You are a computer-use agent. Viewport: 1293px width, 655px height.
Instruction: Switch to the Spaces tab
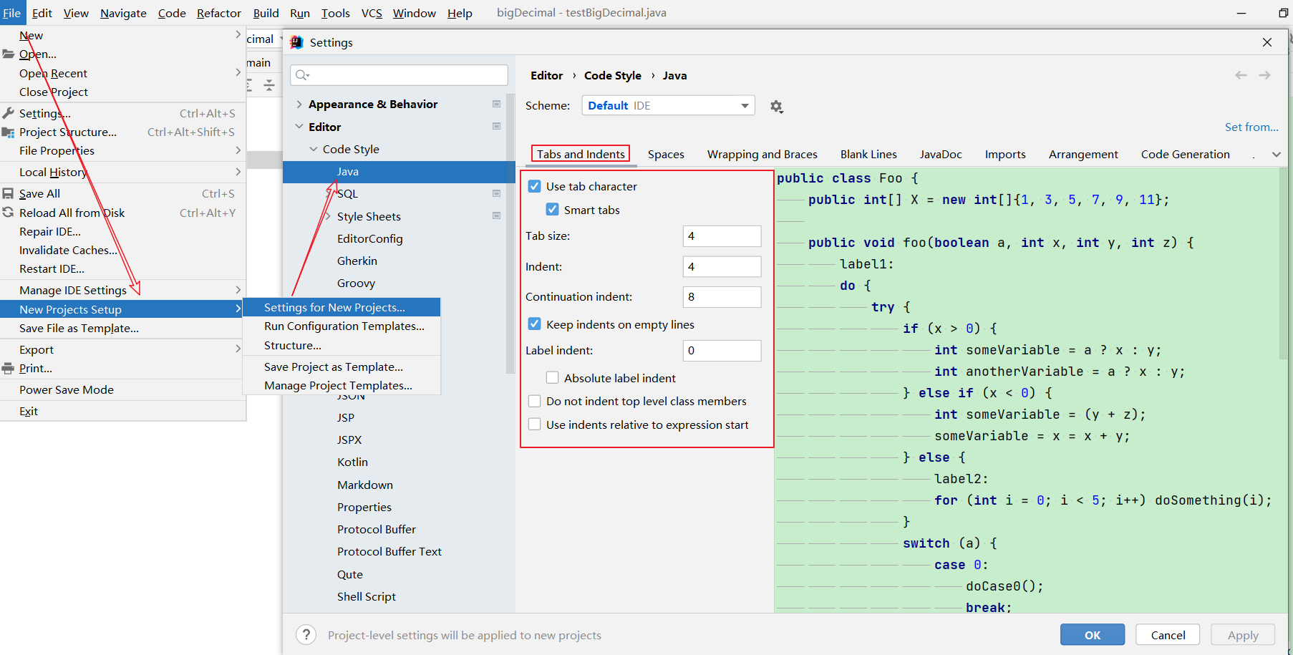tap(666, 155)
